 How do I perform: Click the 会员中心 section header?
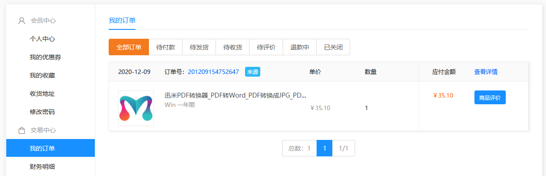[x=43, y=20]
